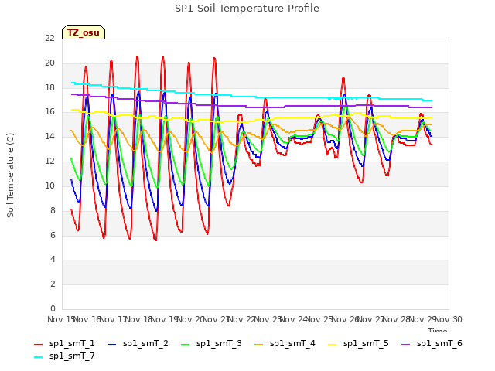The width and height of the screenshot is (495, 371).
Task: Select the sp1_smT_1 legend label
Action: [x=72, y=343]
